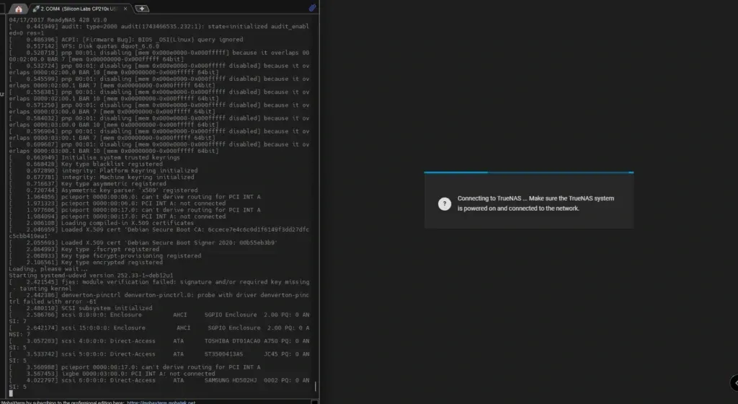Open a new tab with the plus button
The image size is (738, 404).
click(x=142, y=8)
